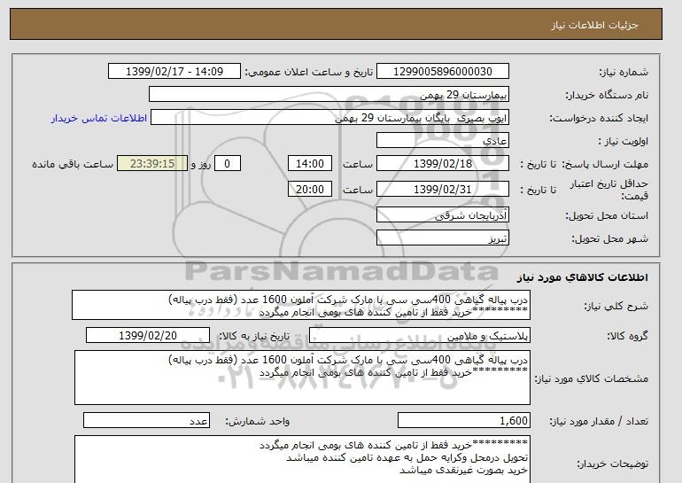Select the remaining time field 23:39:15

tap(152, 164)
